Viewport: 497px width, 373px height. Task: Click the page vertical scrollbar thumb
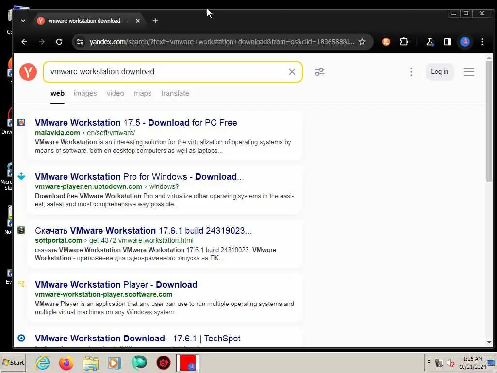pos(489,122)
